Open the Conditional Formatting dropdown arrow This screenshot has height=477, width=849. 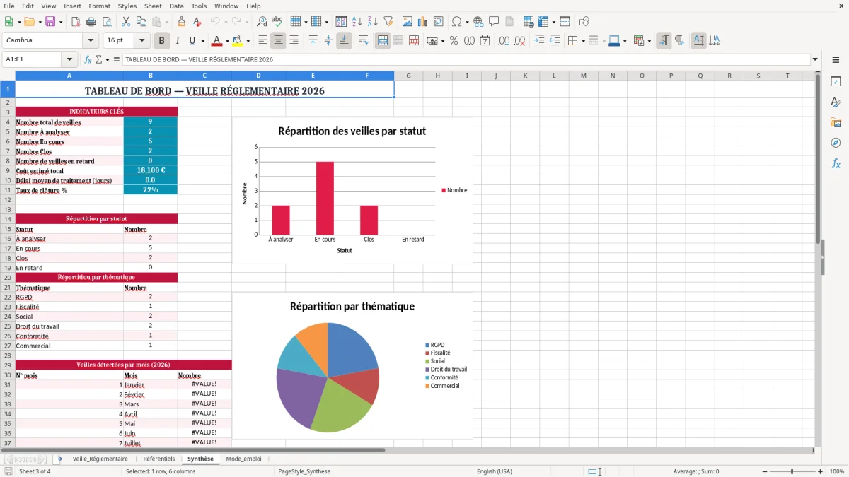click(649, 41)
